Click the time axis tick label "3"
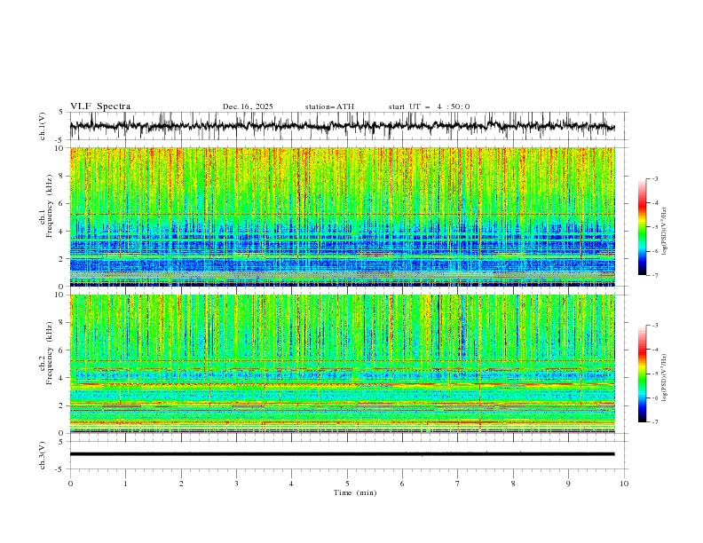This screenshot has height=543, width=703. [236, 484]
